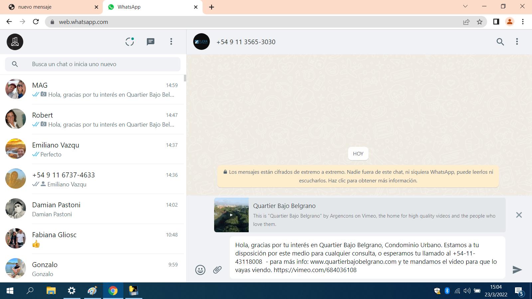Viewport: 532px width, 299px height.
Task: Click the chat list scrollbar
Action: pyautogui.click(x=185, y=78)
